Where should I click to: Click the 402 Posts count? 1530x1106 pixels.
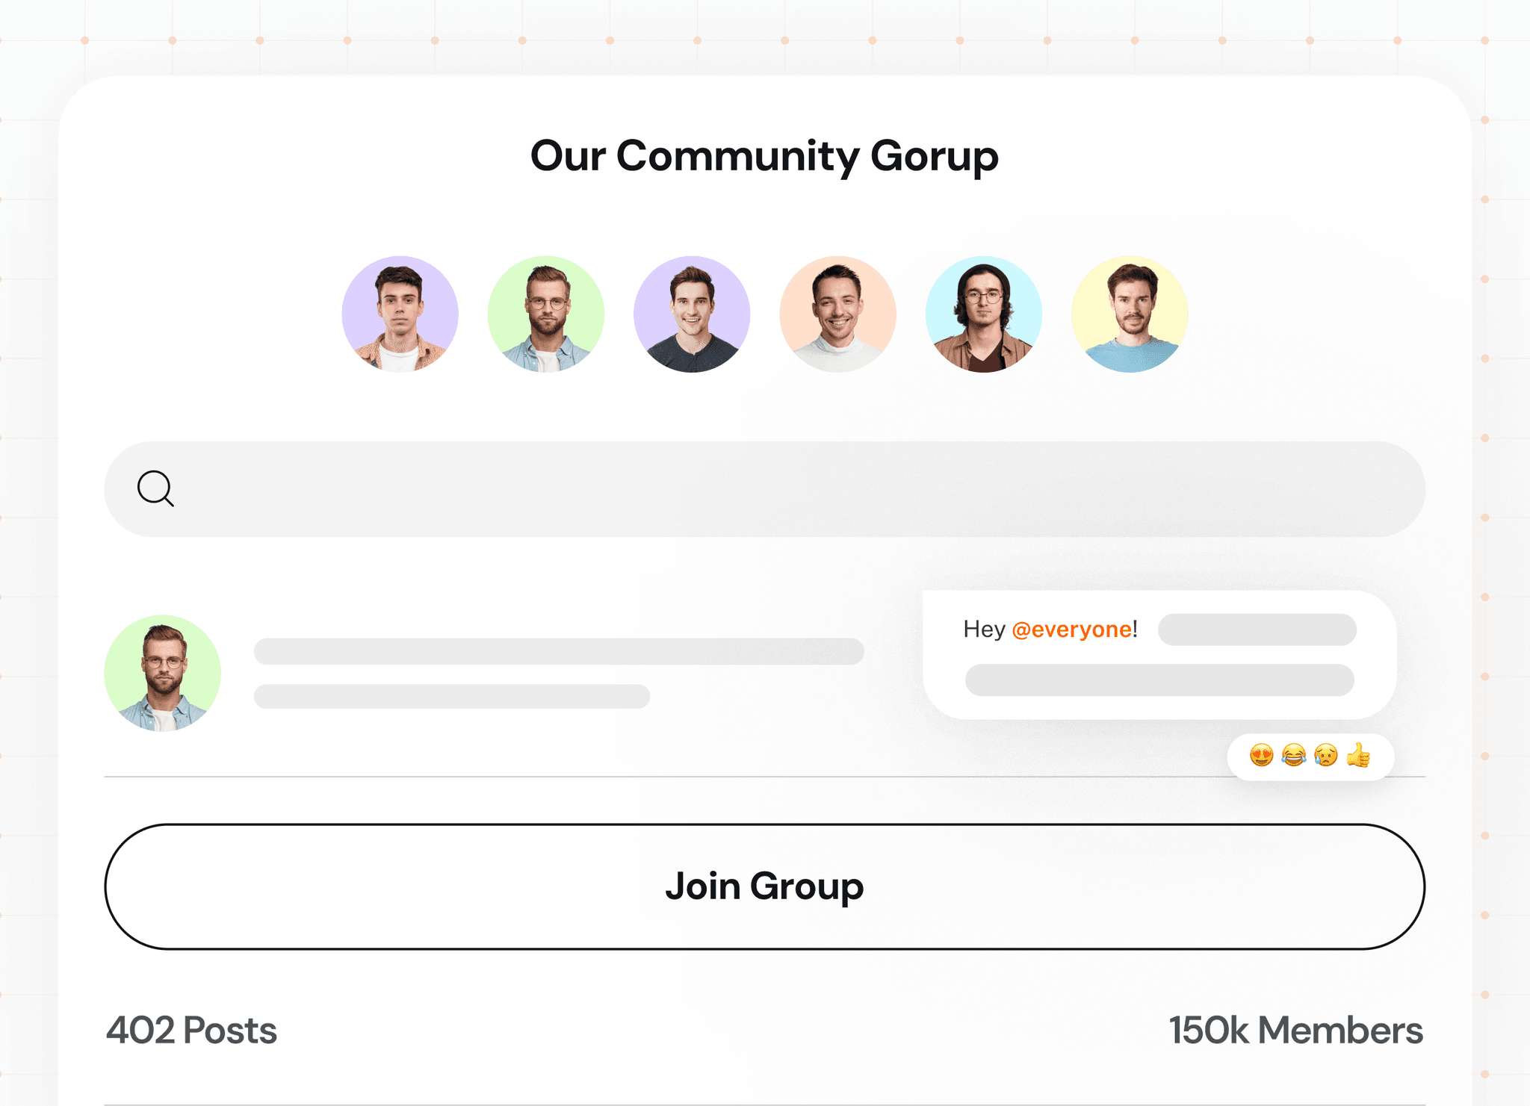click(x=191, y=1031)
